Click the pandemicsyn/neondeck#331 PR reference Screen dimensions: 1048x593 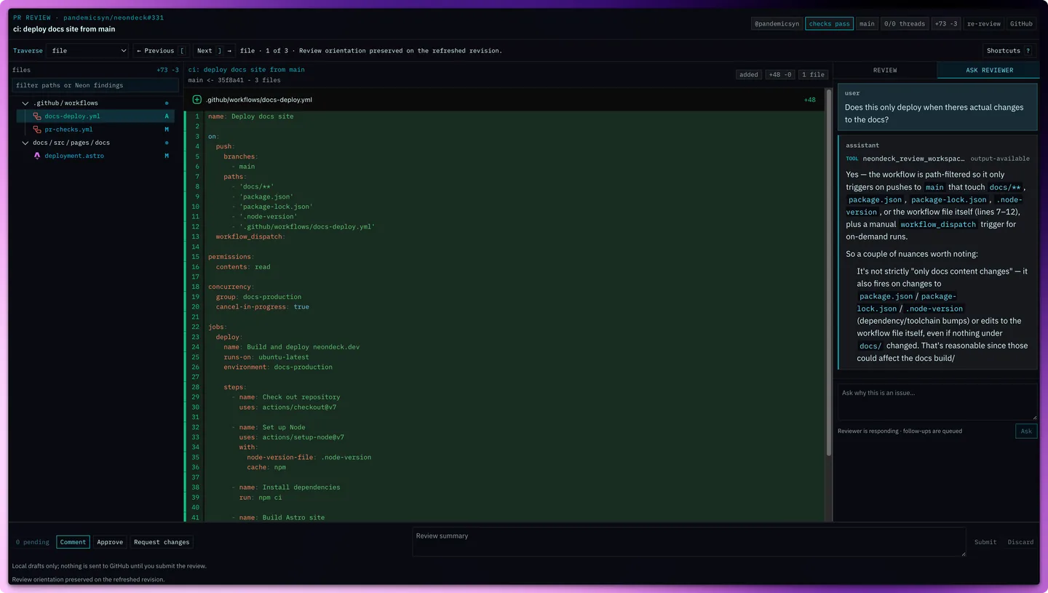(113, 17)
